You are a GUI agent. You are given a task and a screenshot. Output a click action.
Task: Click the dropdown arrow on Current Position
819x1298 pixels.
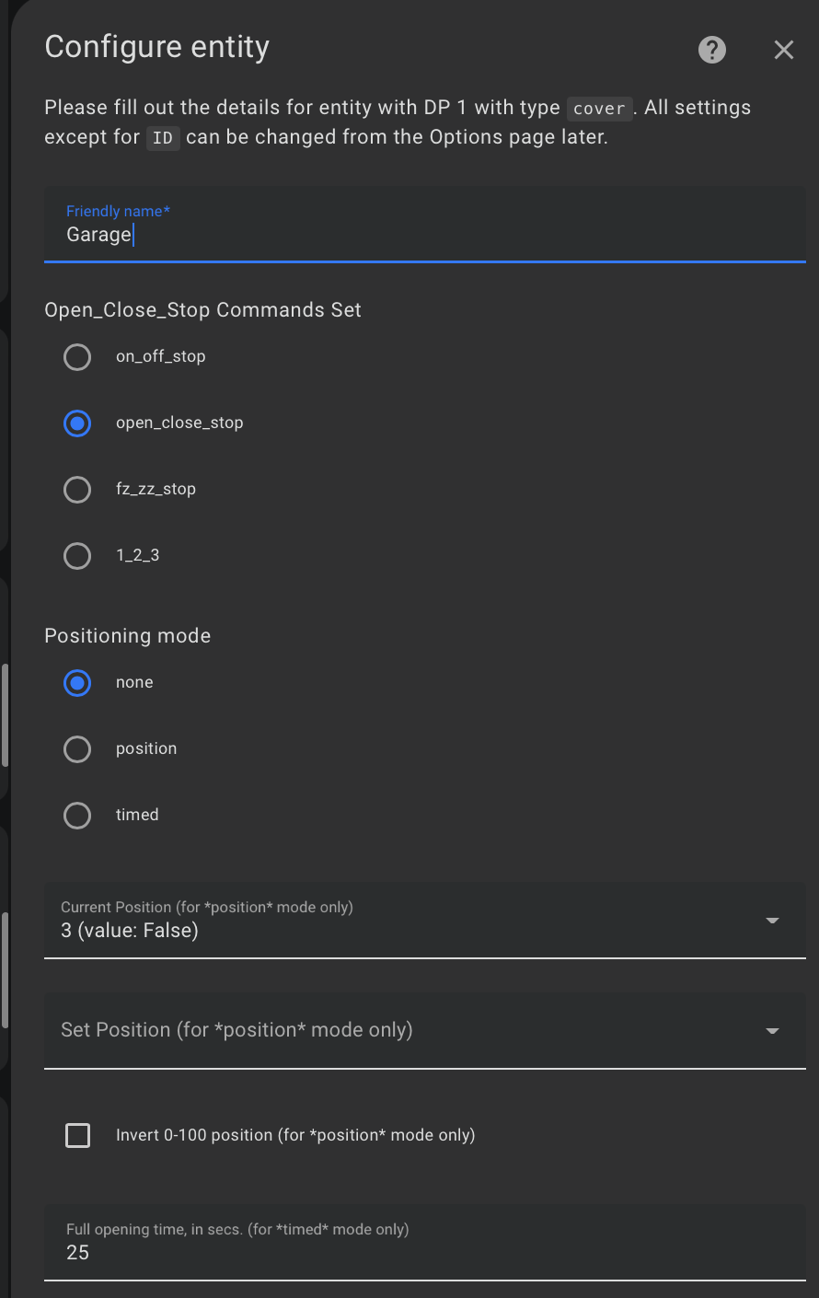click(x=772, y=920)
